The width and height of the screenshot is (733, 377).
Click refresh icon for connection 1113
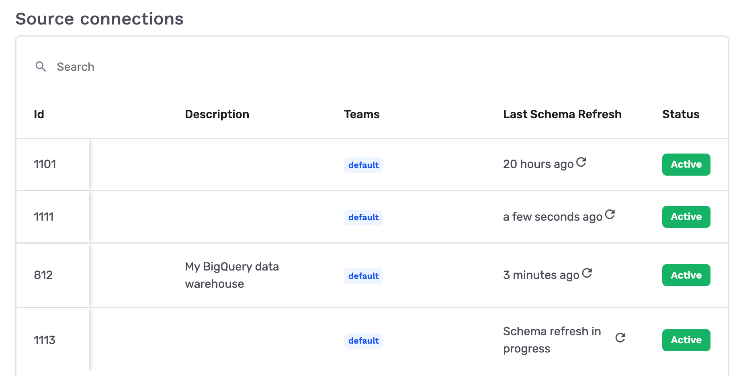(x=620, y=338)
